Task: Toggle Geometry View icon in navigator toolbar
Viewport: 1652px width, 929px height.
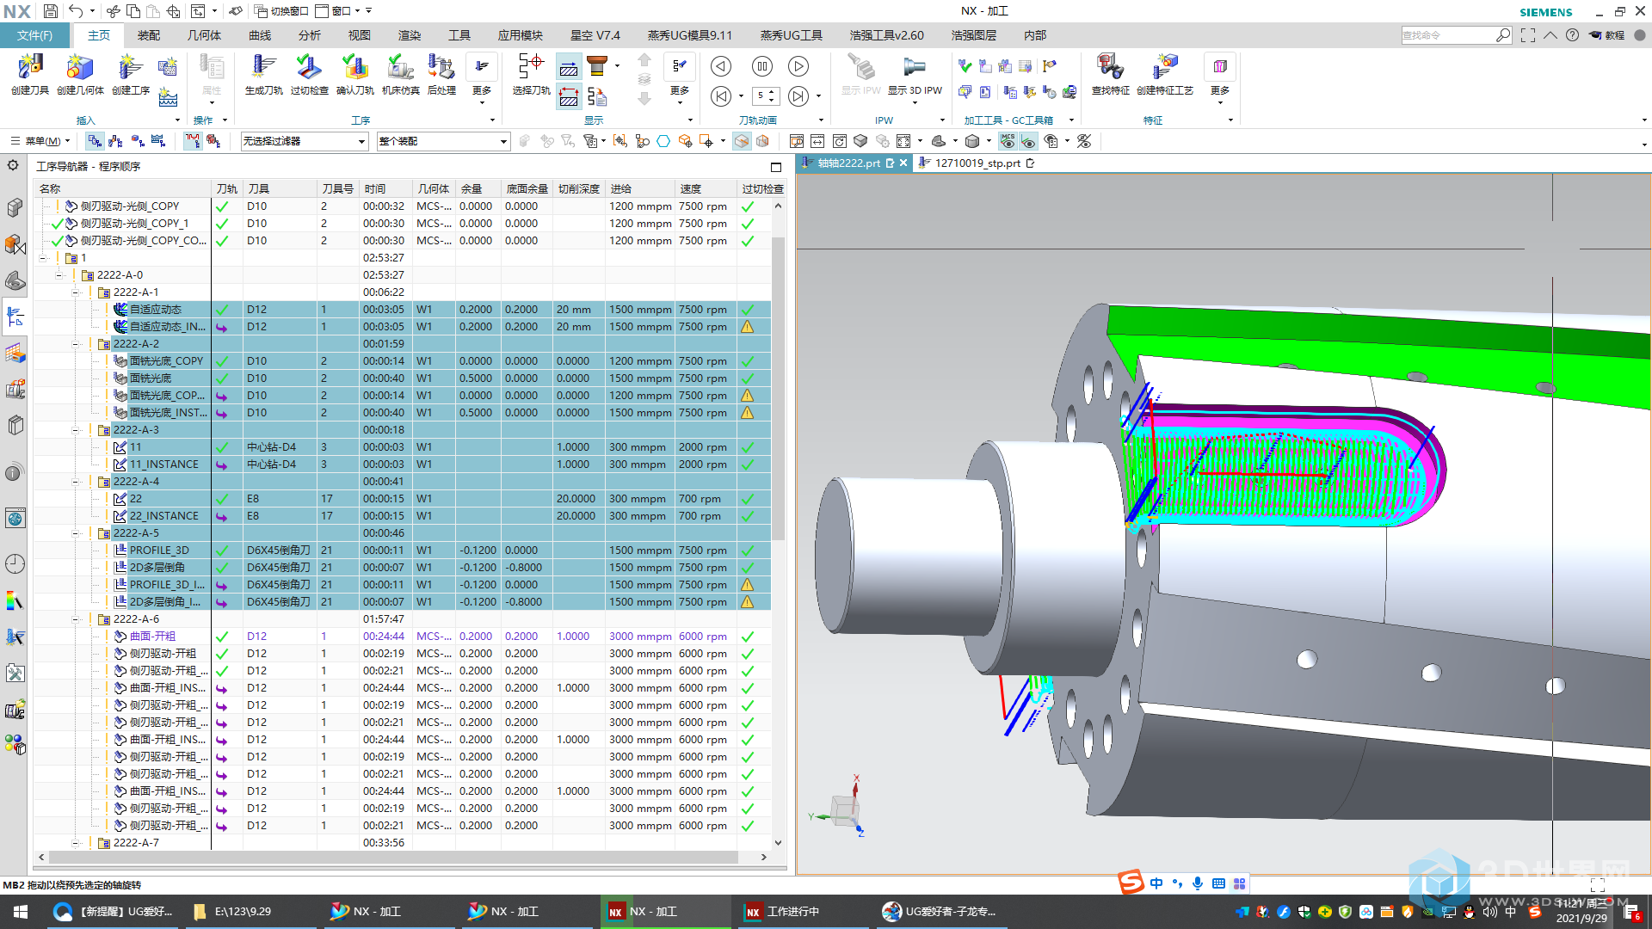Action: click(x=137, y=141)
